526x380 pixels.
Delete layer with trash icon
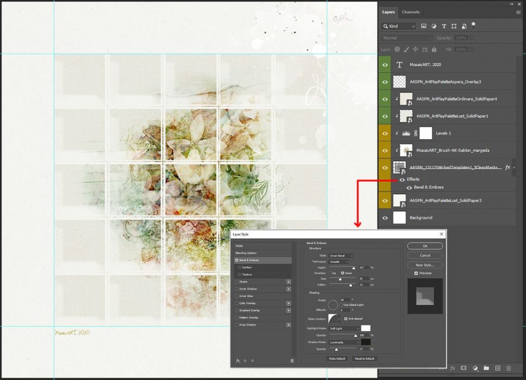coord(509,368)
